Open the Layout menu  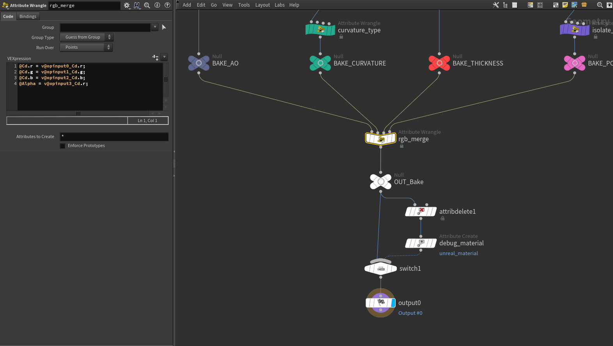tap(263, 5)
